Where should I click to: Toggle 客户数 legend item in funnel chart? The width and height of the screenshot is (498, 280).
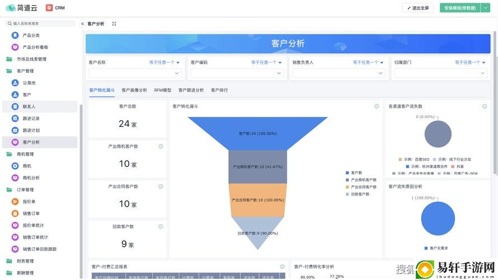(354, 173)
